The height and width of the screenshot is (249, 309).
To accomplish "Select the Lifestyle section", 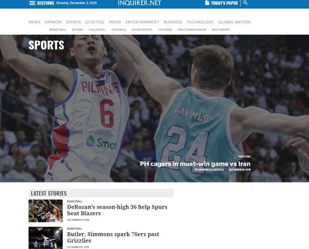I will 95,22.
